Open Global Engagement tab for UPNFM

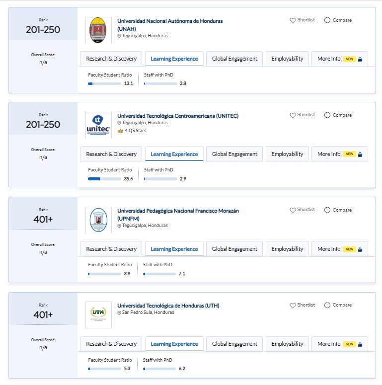pyautogui.click(x=234, y=249)
